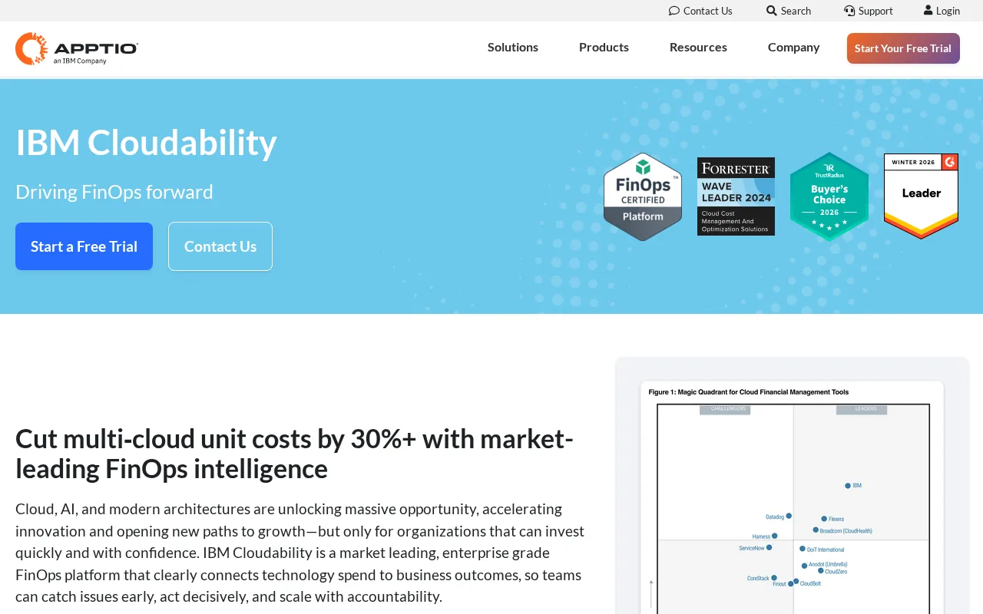This screenshot has height=614, width=983.
Task: Click the IBM point in the quadrant chart
Action: [848, 485]
